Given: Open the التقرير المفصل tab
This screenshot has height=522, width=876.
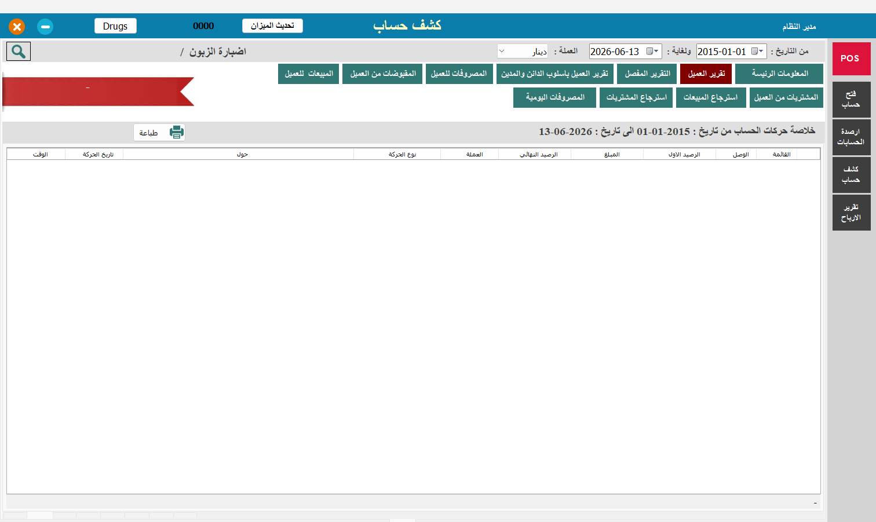Looking at the screenshot, I should tap(647, 74).
